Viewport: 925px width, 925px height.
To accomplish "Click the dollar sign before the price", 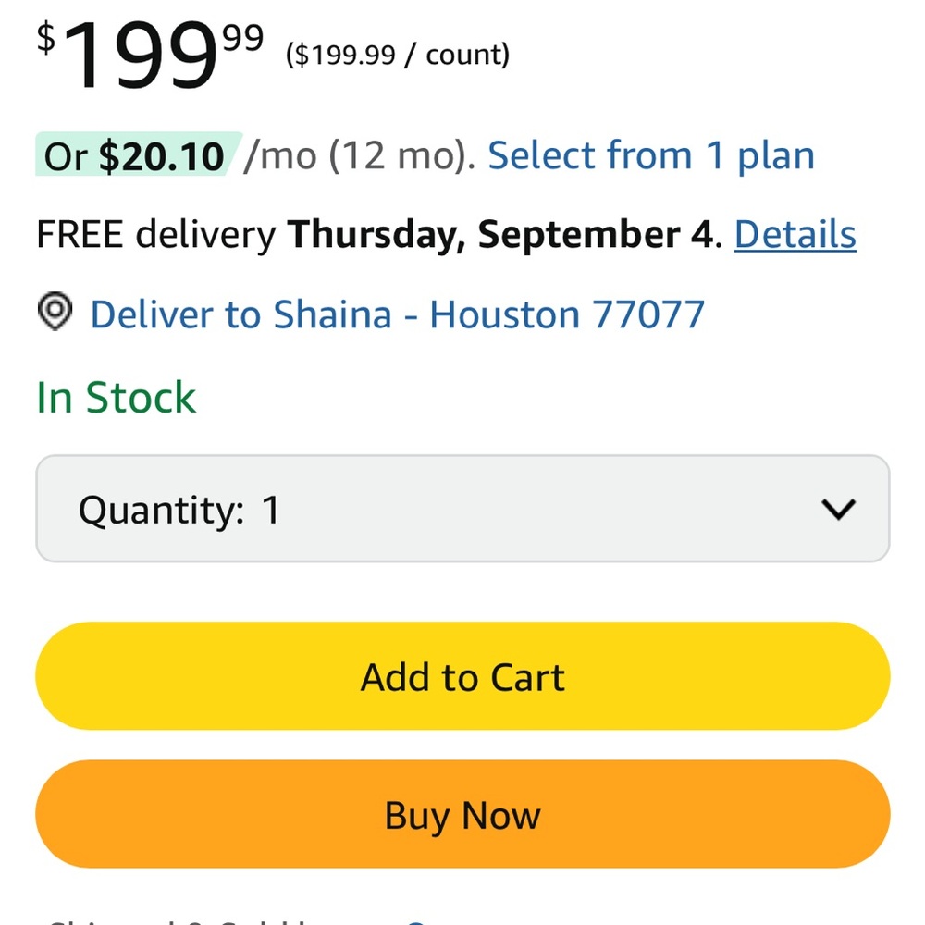I will click(x=46, y=39).
